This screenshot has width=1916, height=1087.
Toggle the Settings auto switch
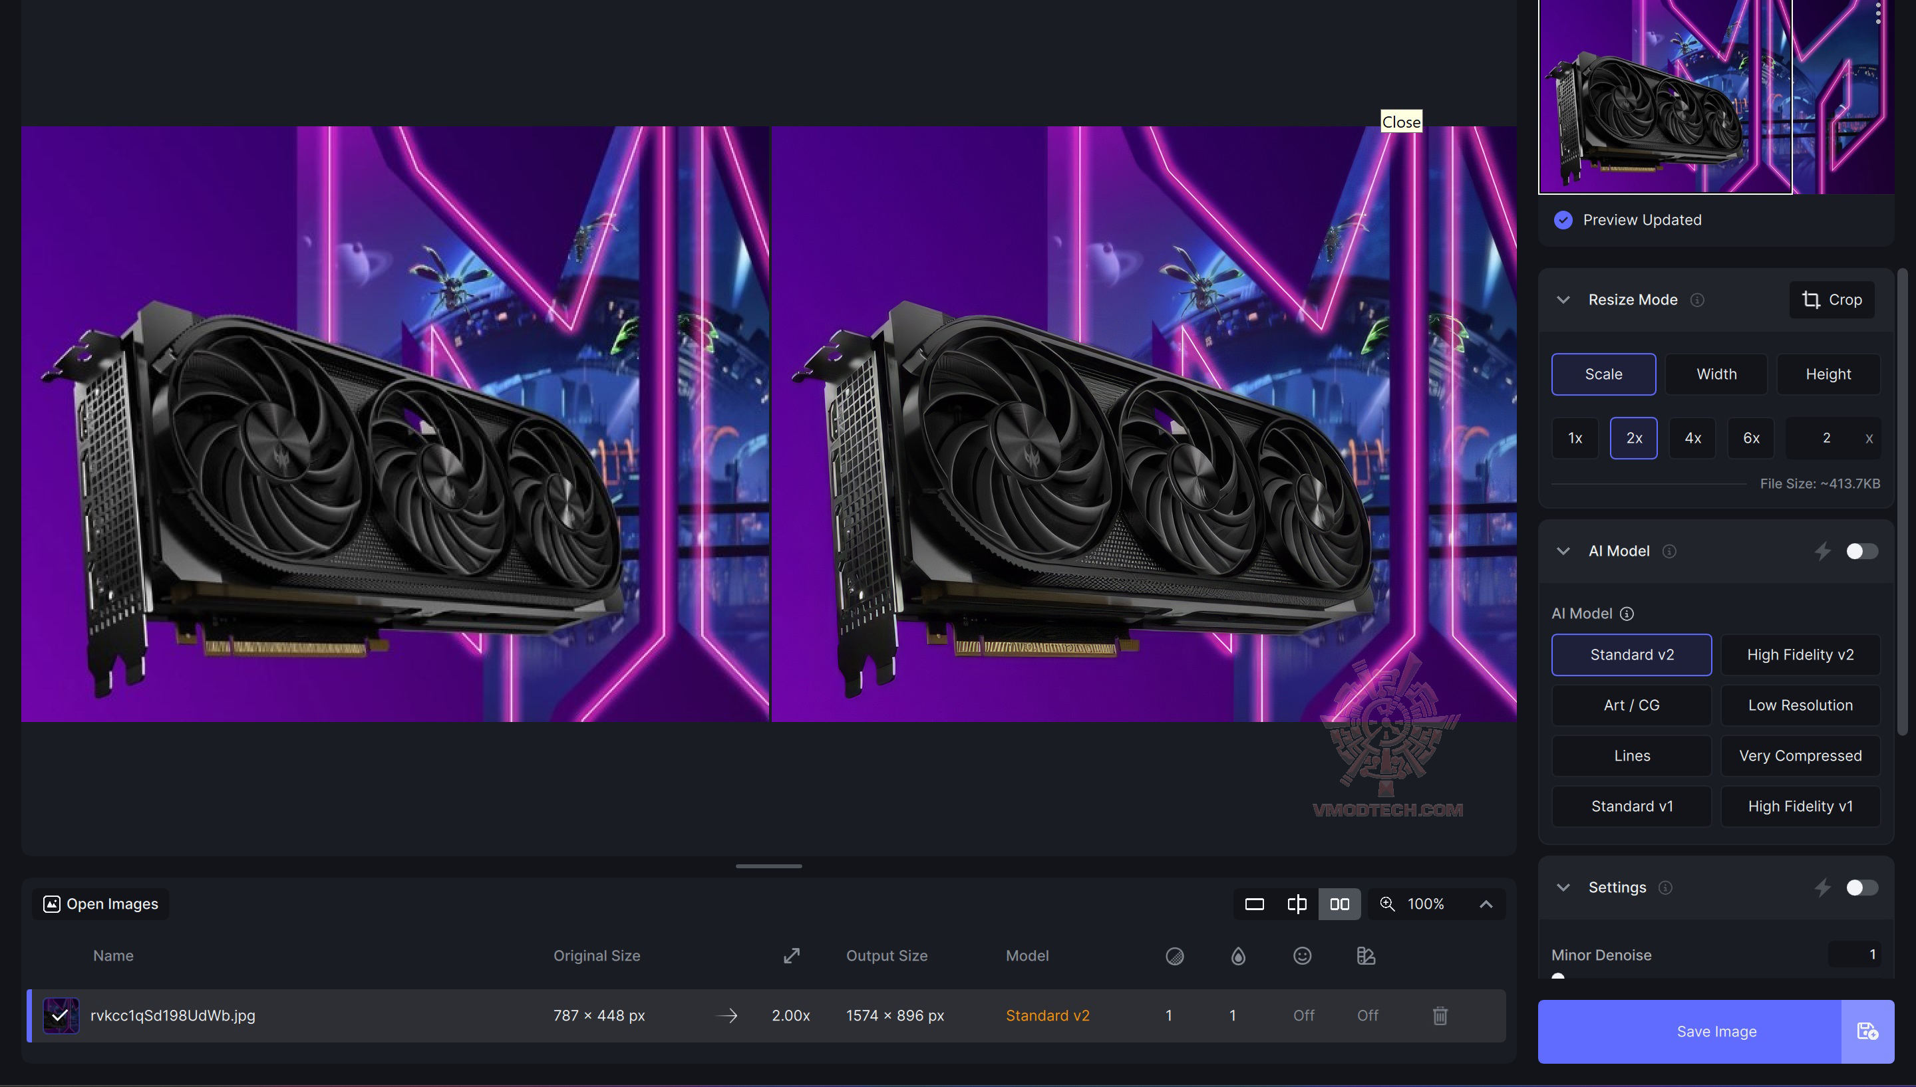(x=1861, y=887)
